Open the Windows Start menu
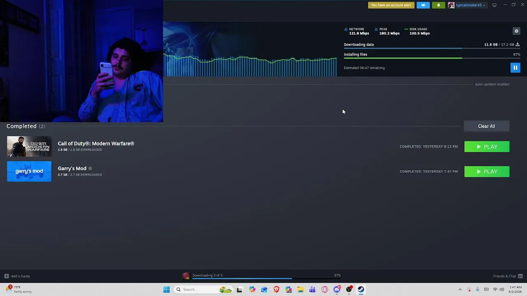The height and width of the screenshot is (296, 527). tap(166, 289)
